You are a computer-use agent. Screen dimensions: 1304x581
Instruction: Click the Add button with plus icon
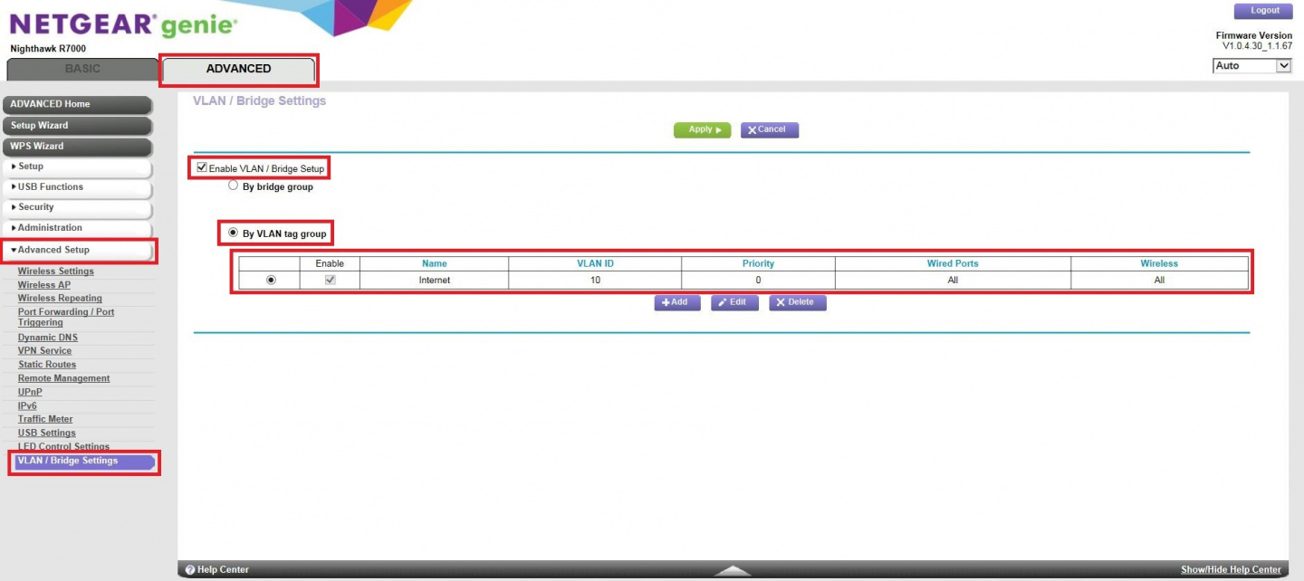pyautogui.click(x=676, y=302)
